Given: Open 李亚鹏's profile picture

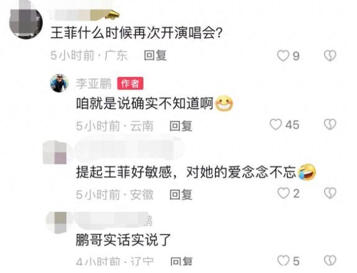Looking at the screenshot, I should (59, 83).
